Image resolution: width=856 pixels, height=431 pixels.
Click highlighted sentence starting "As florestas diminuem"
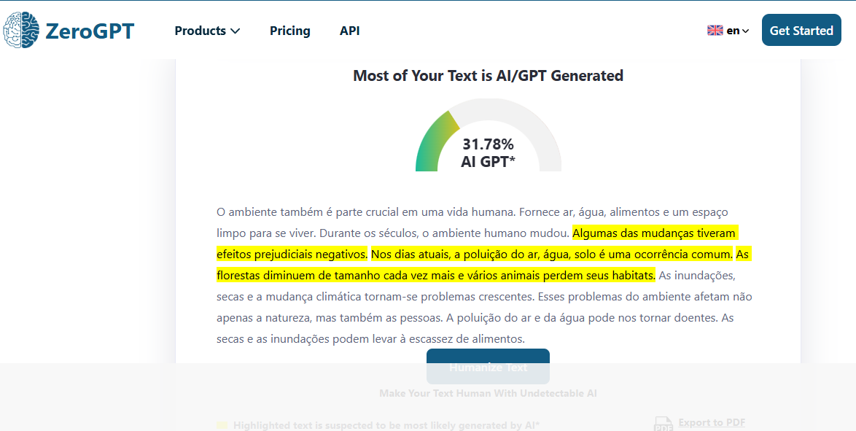tap(435, 276)
